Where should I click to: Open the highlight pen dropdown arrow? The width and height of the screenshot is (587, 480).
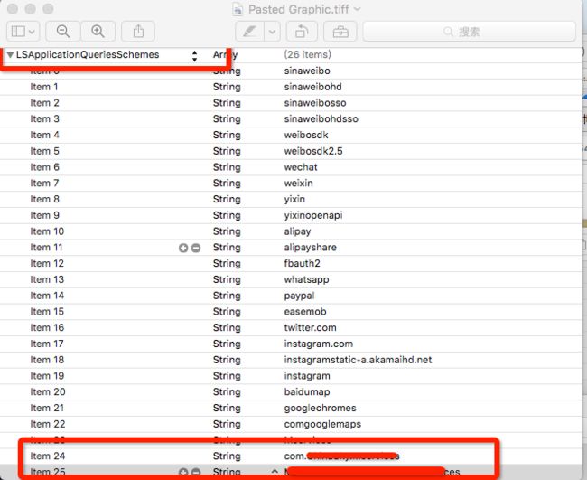tap(272, 32)
